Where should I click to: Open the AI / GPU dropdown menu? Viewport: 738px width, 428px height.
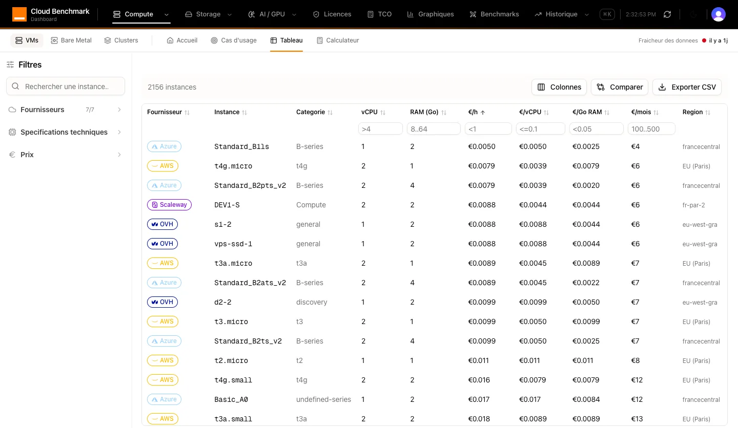(x=272, y=14)
